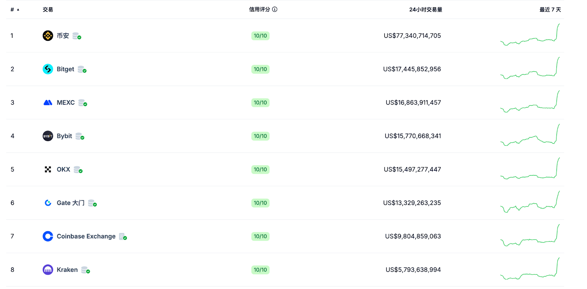Image resolution: width=587 pixels, height=289 pixels.
Task: Open the 7-day sparkline chart for 币安
Action: click(530, 36)
